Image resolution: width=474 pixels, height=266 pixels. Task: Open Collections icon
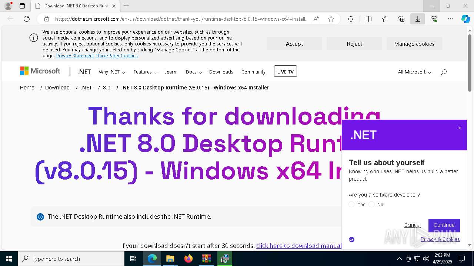[401, 19]
